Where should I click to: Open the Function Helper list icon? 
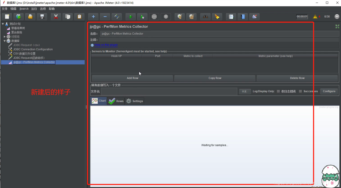coord(231,16)
